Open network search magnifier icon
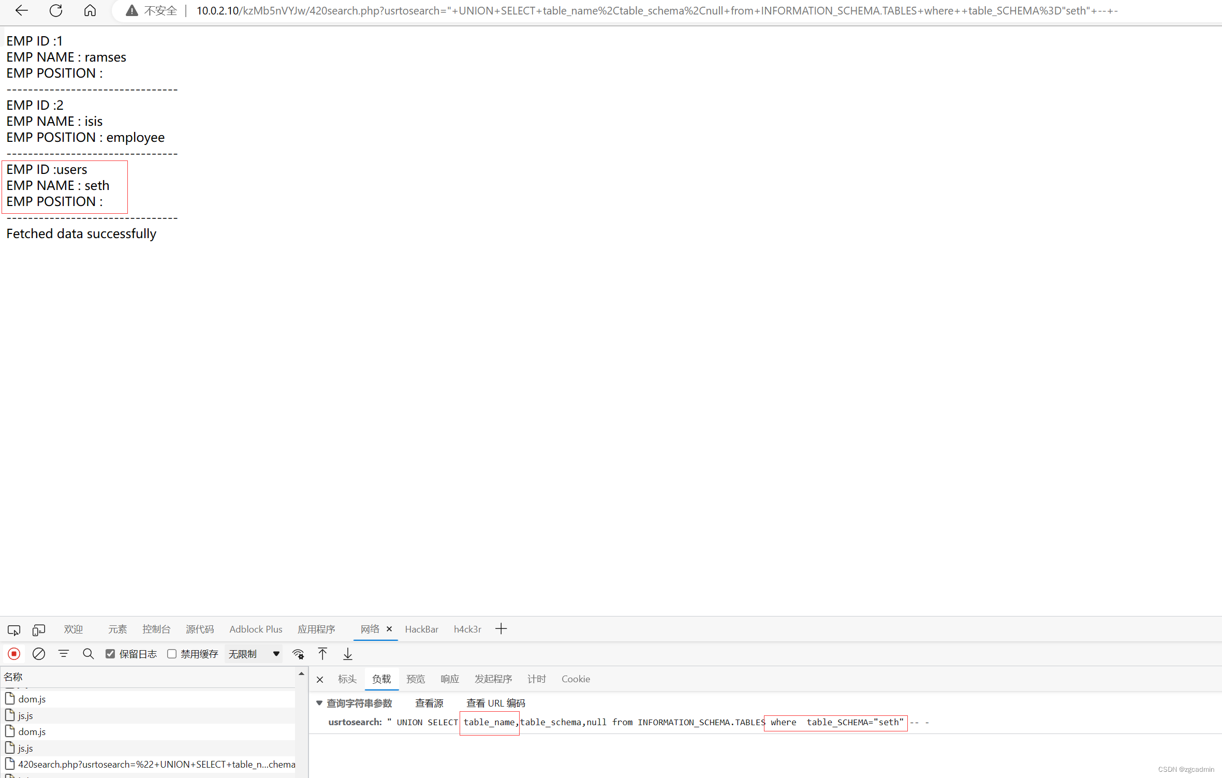Screen dimensions: 1222x778 89,654
